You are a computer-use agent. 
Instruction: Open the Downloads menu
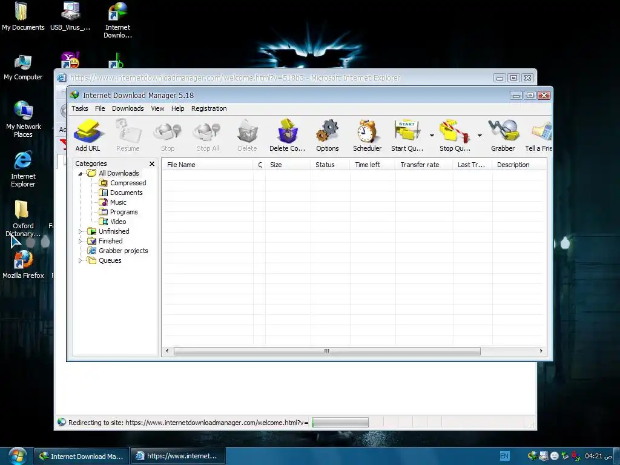pos(128,108)
